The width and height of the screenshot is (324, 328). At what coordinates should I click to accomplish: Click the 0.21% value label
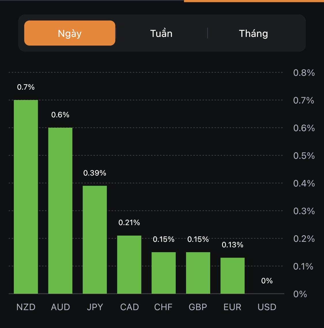point(129,223)
